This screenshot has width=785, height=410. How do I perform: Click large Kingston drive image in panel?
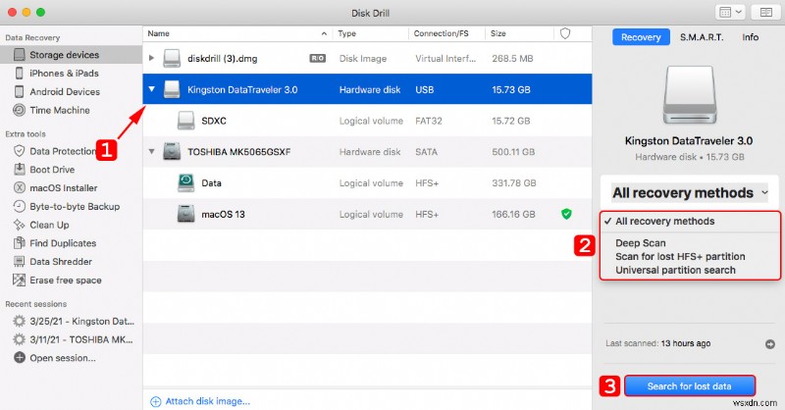click(x=690, y=94)
